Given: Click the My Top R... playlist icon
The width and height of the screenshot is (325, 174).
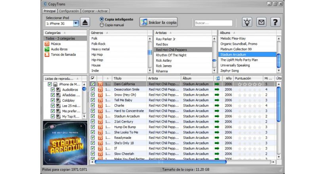Looking at the screenshot, I should click(58, 117).
